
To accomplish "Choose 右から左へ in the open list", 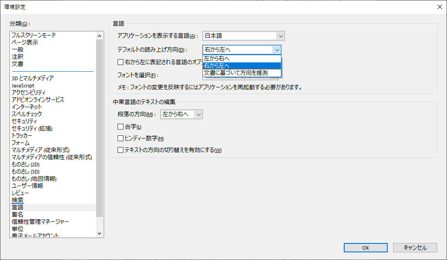I will pyautogui.click(x=242, y=66).
